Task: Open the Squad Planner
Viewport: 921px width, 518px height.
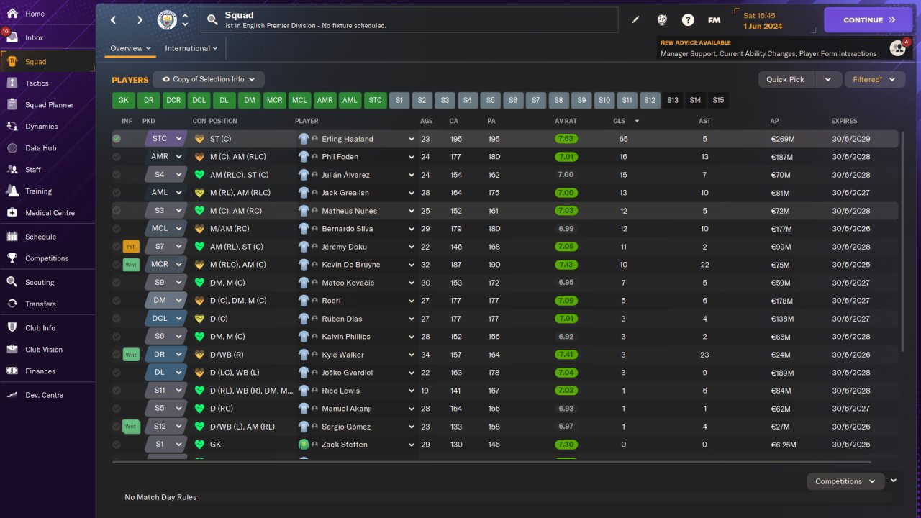Action: (x=47, y=105)
